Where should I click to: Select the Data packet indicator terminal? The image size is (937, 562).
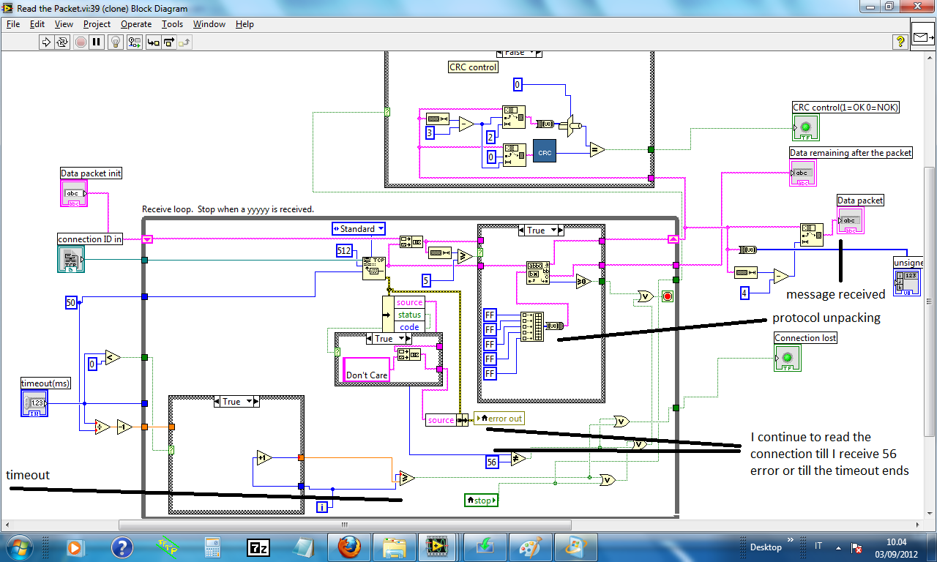click(x=850, y=220)
